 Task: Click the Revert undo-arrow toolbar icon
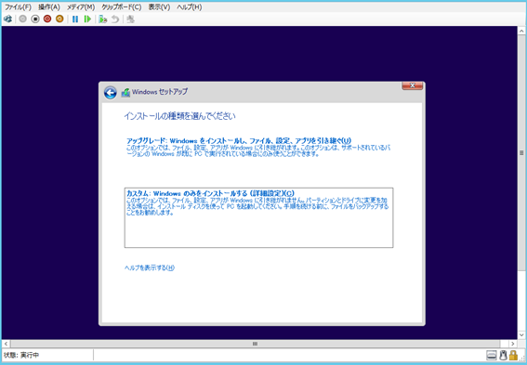click(115, 20)
